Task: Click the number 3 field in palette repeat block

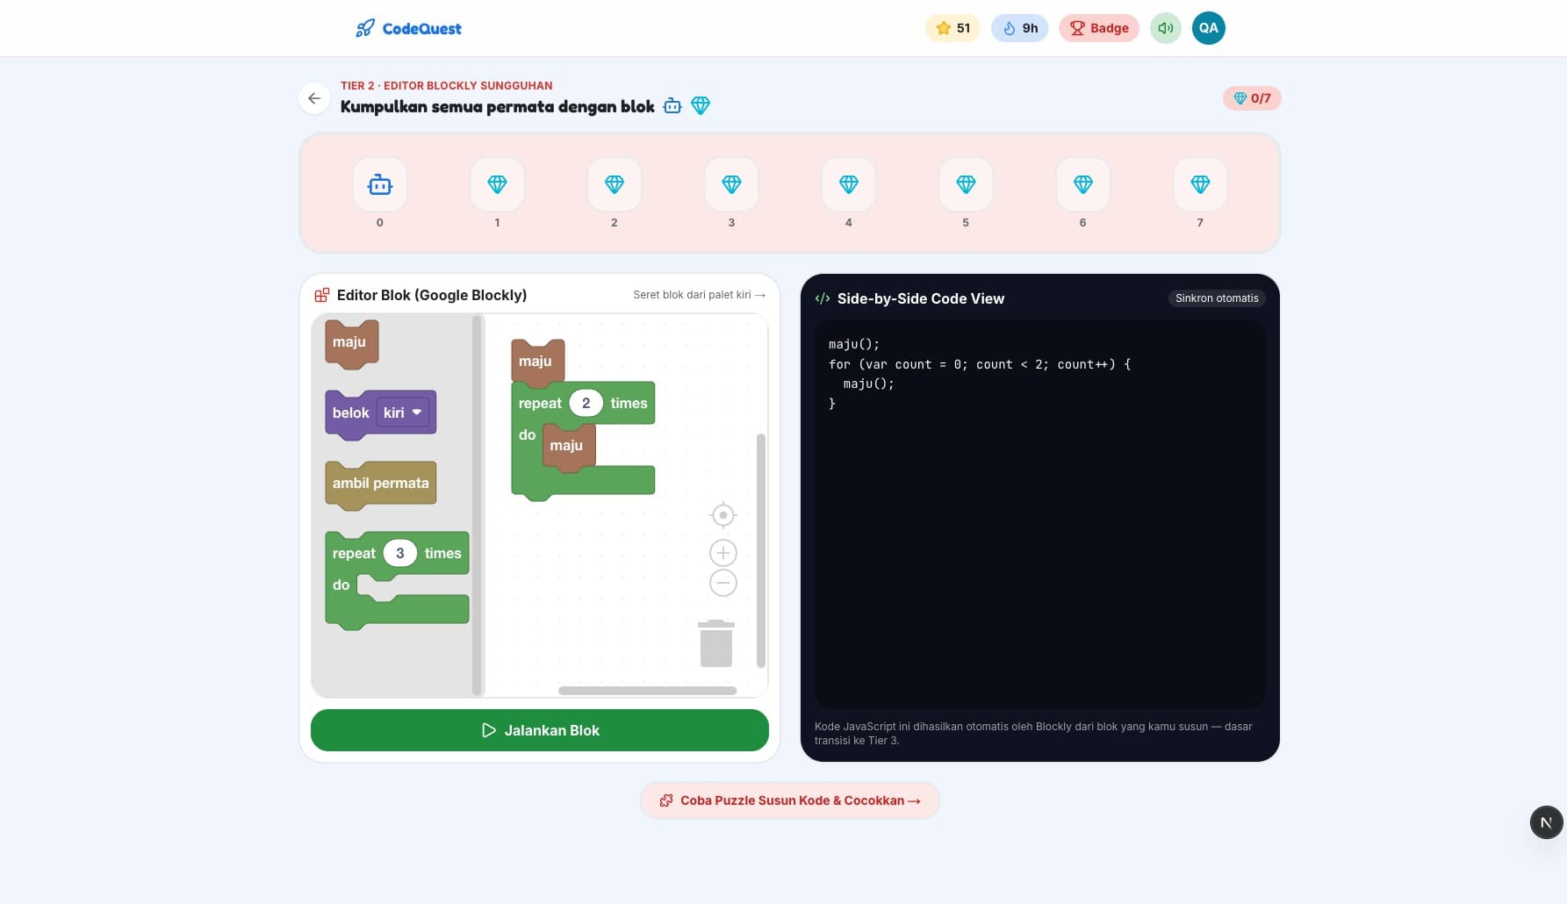Action: [x=399, y=553]
